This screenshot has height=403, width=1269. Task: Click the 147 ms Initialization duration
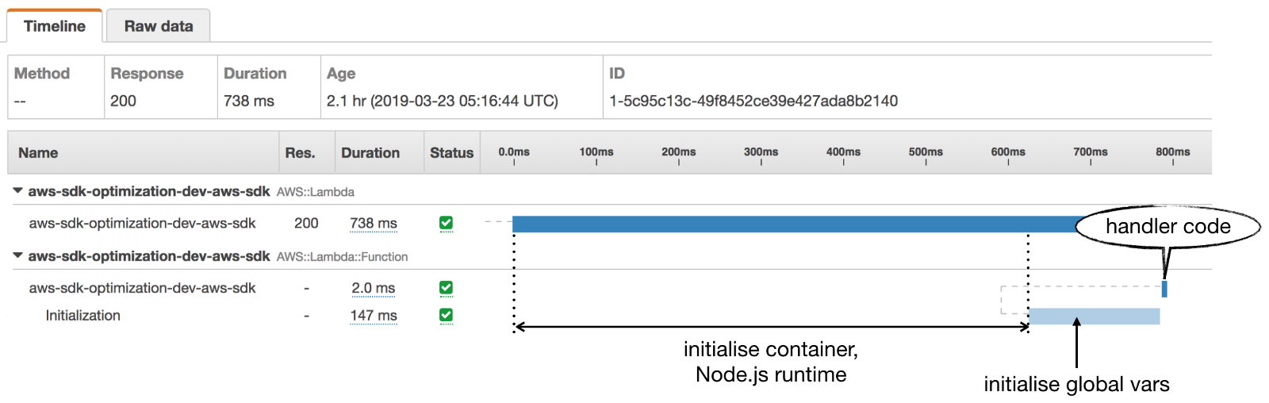373,316
